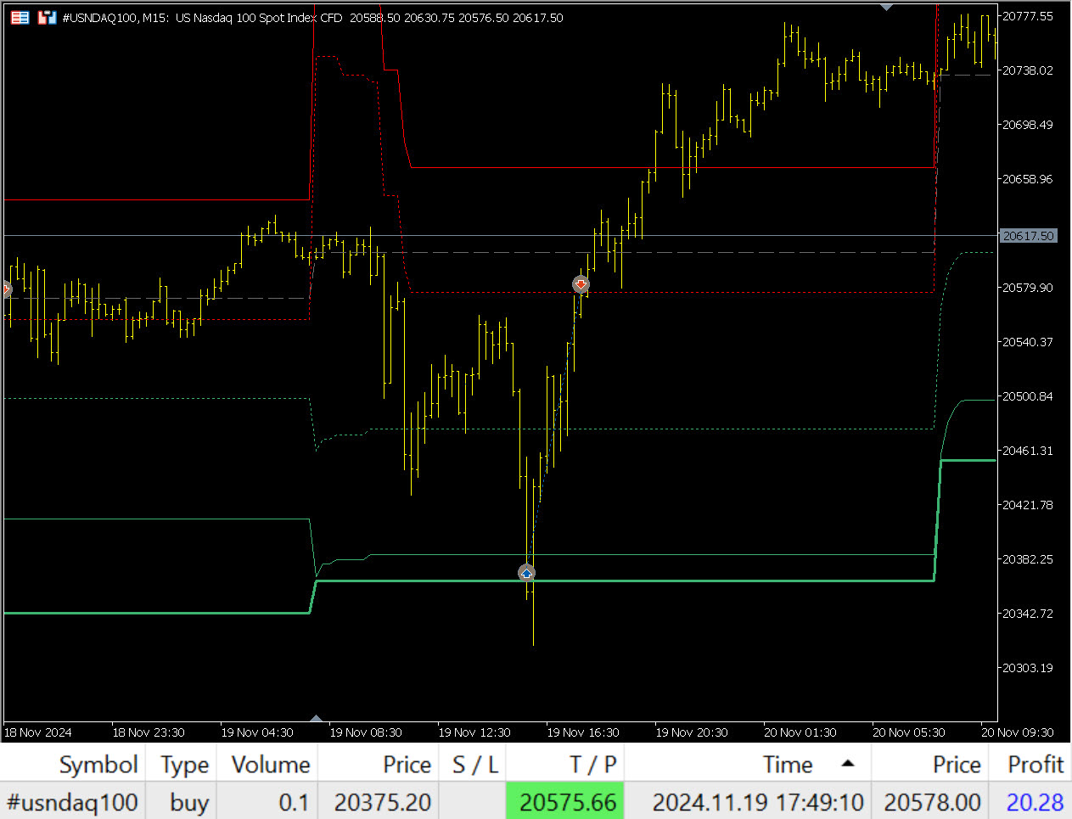Image resolution: width=1072 pixels, height=819 pixels.
Task: Click price scale label 20342.72
Action: click(1027, 614)
